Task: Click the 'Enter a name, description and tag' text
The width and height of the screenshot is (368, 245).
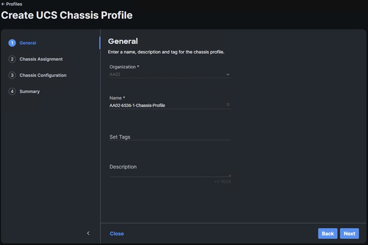Action: click(166, 52)
